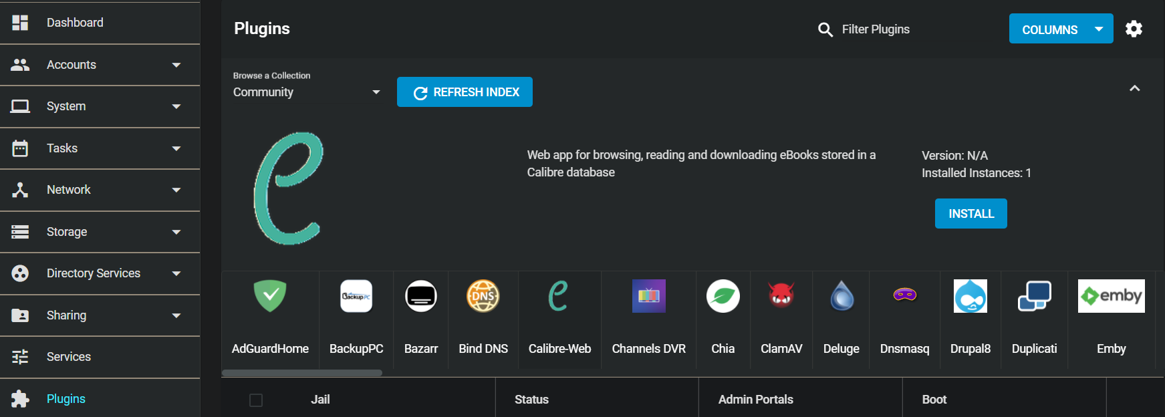Expand the Network menu arrow
This screenshot has height=417, width=1165.
pyautogui.click(x=176, y=190)
